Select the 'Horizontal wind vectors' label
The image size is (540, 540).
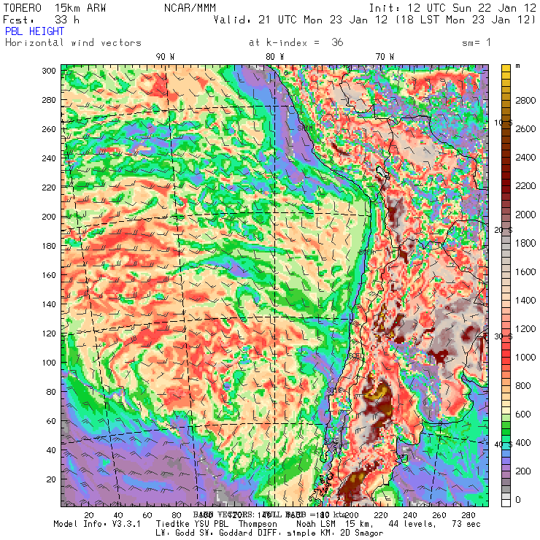[x=73, y=43]
